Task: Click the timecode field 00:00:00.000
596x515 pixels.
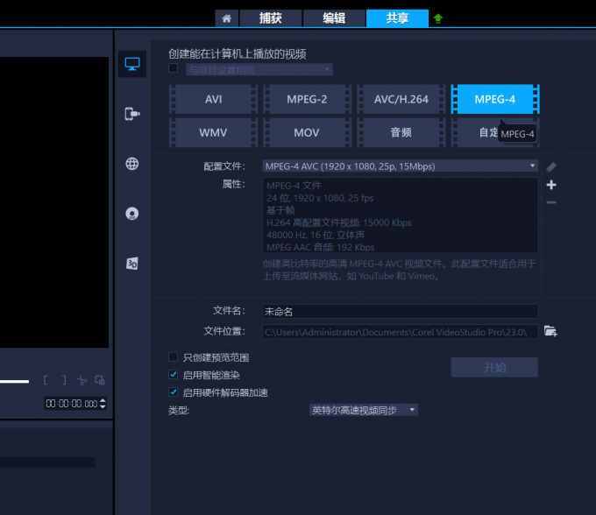Action: [x=72, y=404]
